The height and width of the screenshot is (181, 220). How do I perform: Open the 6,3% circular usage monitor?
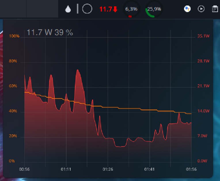tap(131, 9)
